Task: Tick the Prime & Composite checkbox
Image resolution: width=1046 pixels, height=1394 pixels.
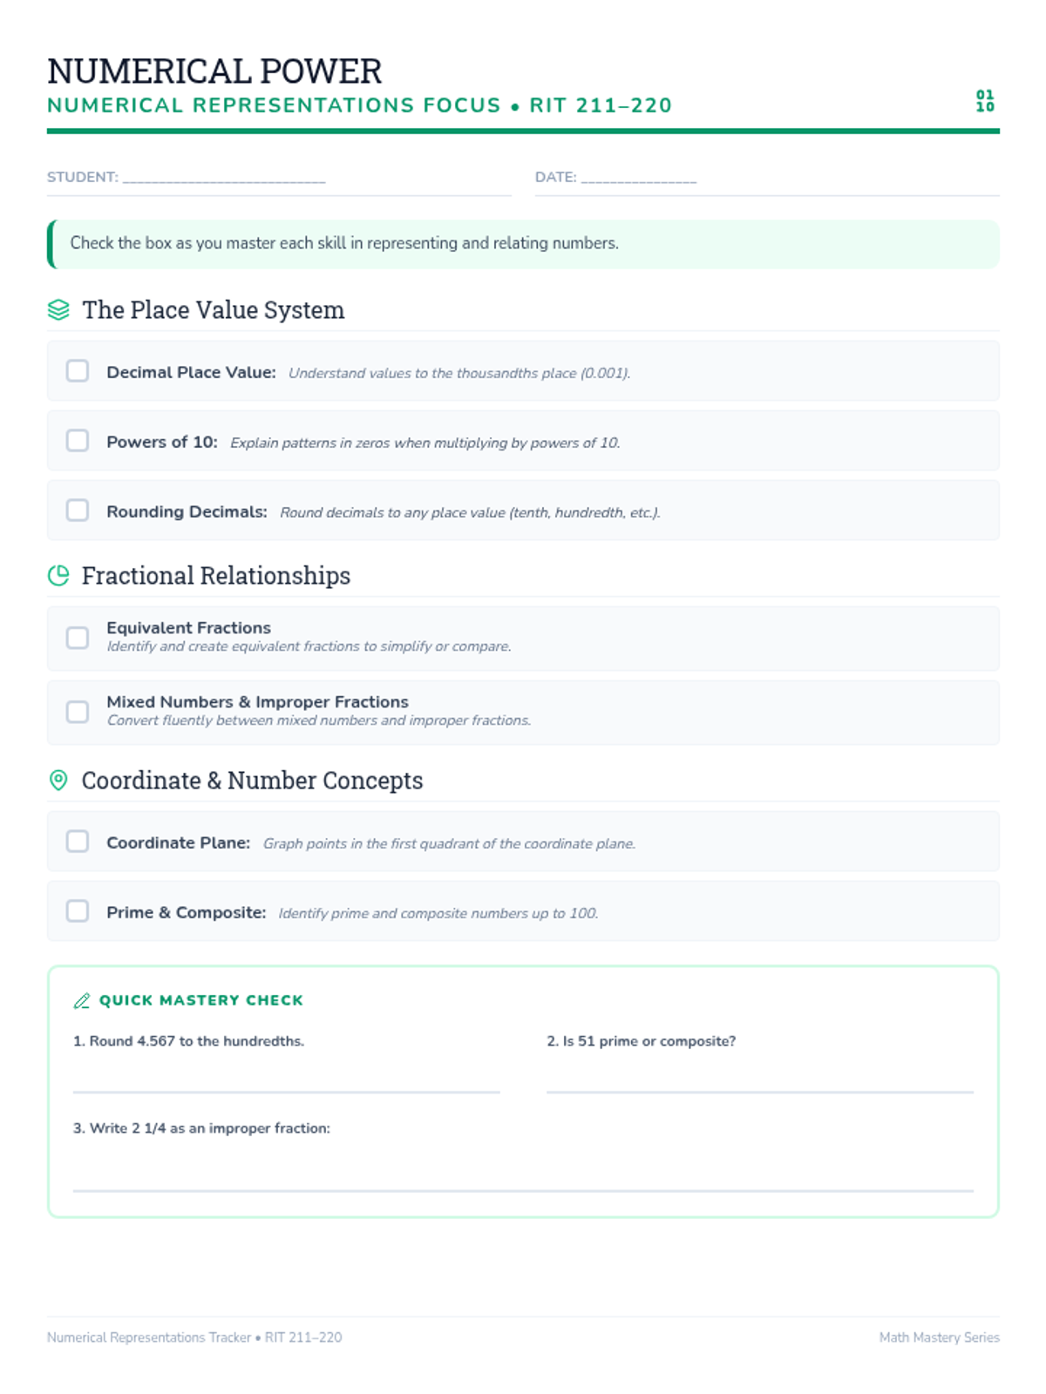Action: pos(78,911)
